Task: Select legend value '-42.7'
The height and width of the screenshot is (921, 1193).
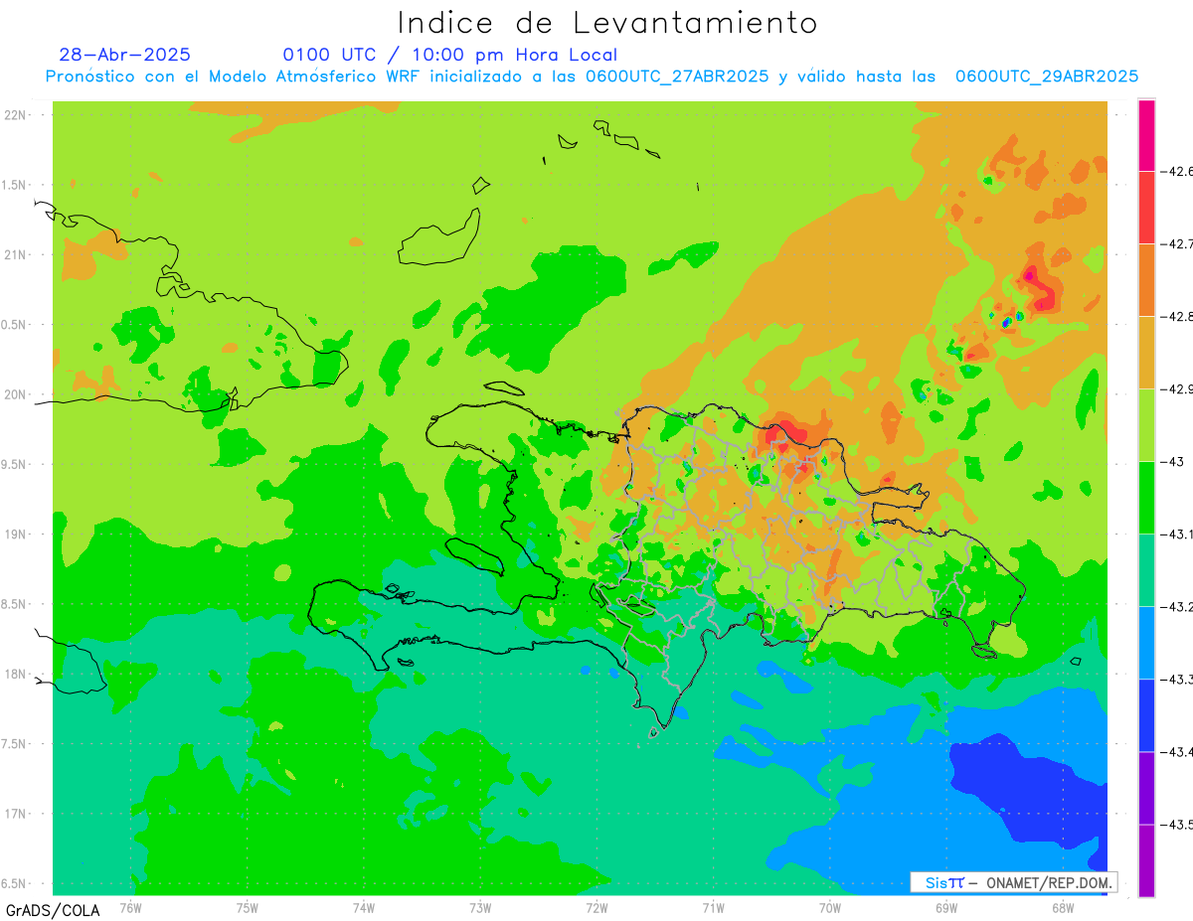Action: point(1179,243)
